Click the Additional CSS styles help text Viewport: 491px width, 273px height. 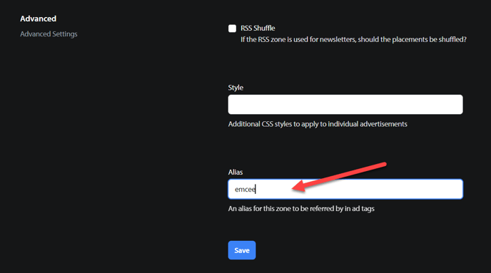[318, 124]
